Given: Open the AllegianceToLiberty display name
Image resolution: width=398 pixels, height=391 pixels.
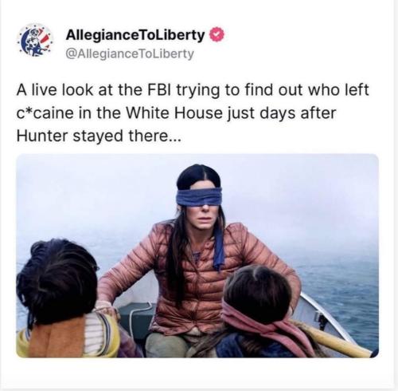Looking at the screenshot, I should coord(135,35).
